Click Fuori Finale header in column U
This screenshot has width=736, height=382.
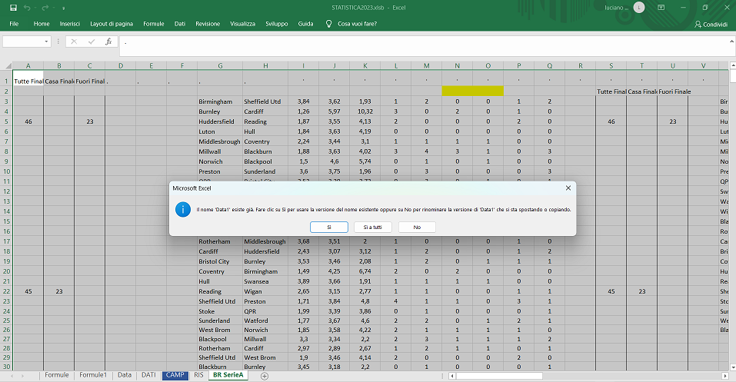pyautogui.click(x=675, y=91)
